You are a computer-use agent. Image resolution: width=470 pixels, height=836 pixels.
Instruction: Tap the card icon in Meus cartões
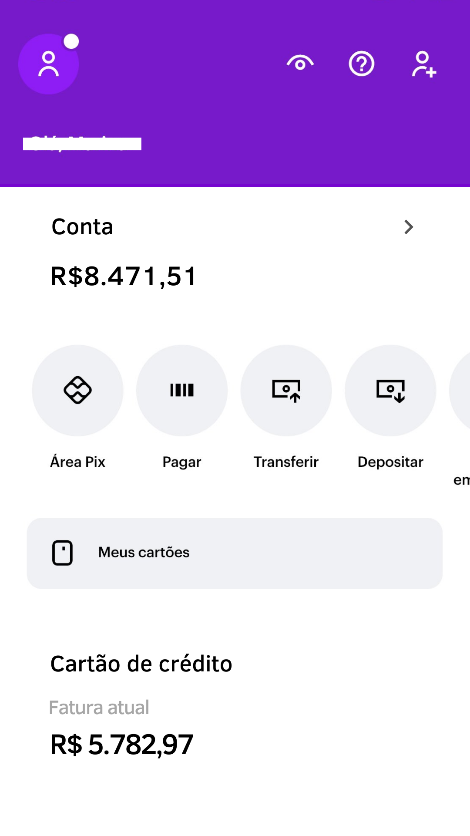coord(62,553)
